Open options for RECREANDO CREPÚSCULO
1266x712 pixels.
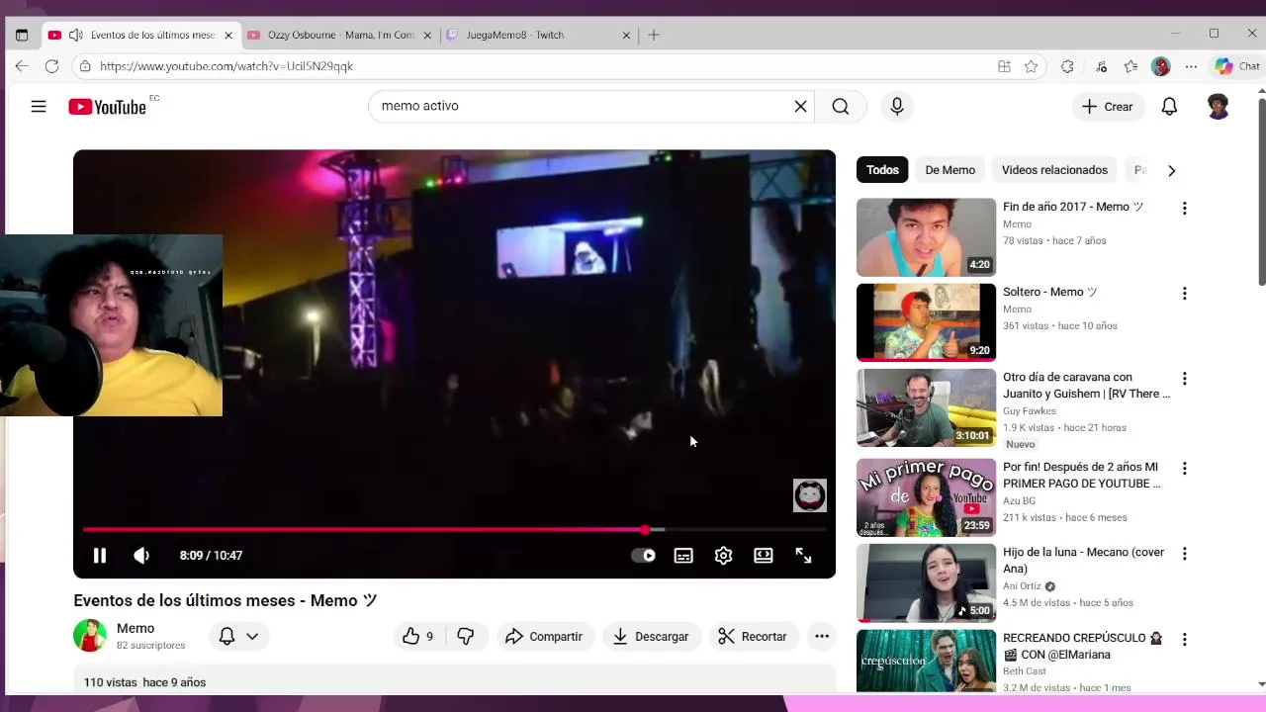click(x=1184, y=639)
